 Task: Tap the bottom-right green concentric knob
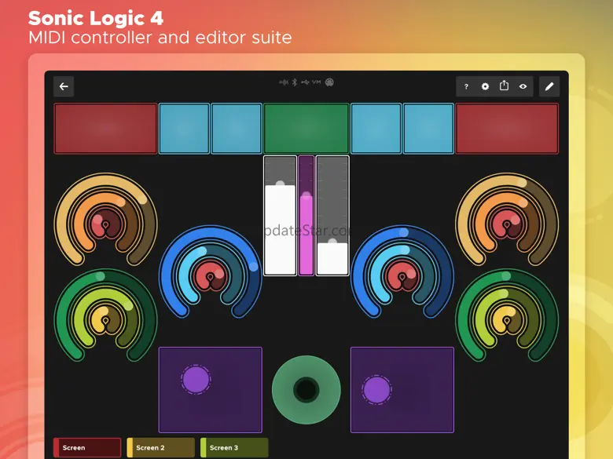coord(507,315)
